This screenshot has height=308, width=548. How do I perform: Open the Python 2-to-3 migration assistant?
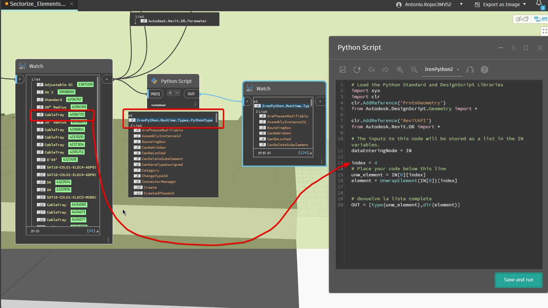[x=470, y=69]
